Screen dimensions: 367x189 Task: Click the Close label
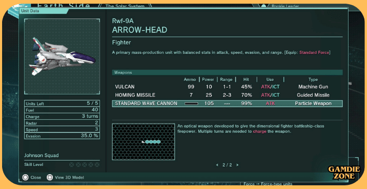pyautogui.click(x=36, y=177)
